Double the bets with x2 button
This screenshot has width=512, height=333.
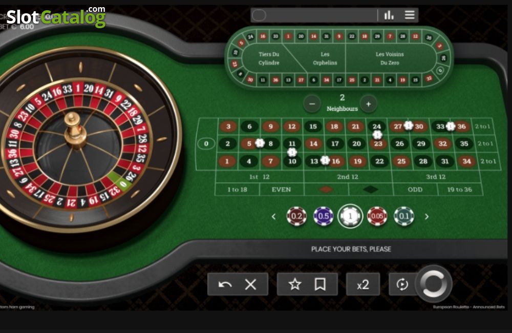[363, 284]
